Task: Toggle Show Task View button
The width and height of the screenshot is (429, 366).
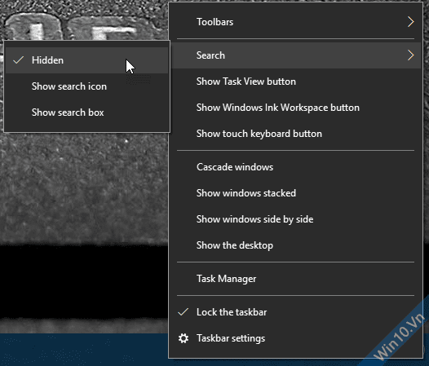Action: 296,82
